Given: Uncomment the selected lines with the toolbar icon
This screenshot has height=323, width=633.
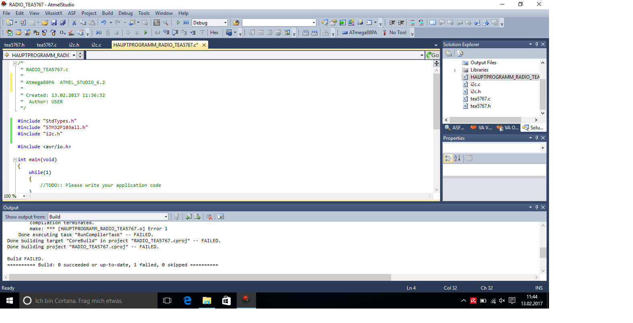Looking at the screenshot, I should coord(421,23).
